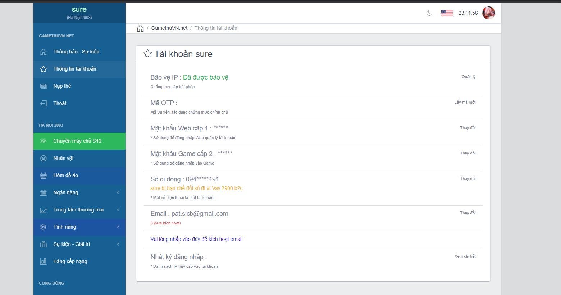
Task: Click the Nhân vật face icon
Action: (44, 158)
